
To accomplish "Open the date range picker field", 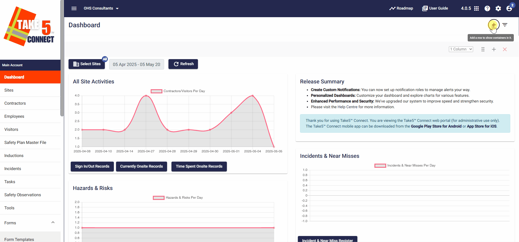I will coord(137,64).
